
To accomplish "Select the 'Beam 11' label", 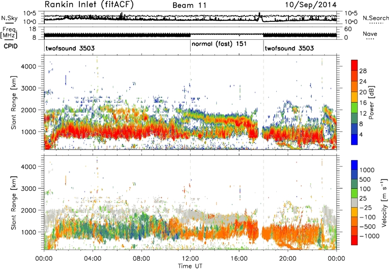I will [190, 5].
